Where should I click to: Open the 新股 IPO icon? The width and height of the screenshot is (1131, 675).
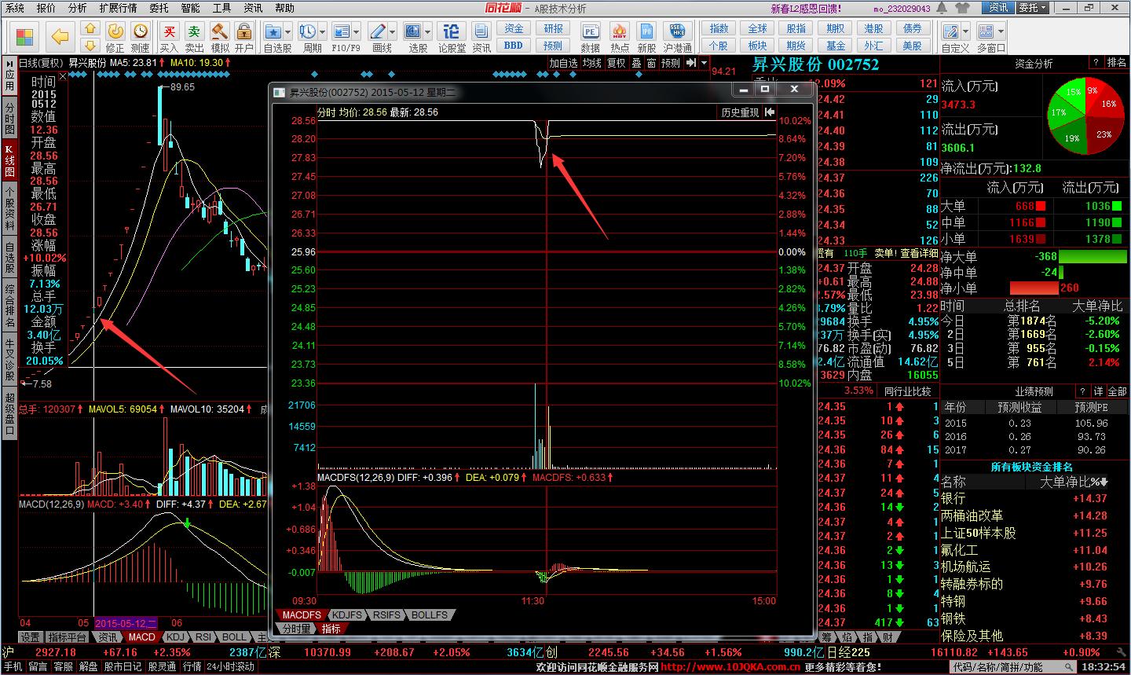(x=646, y=37)
